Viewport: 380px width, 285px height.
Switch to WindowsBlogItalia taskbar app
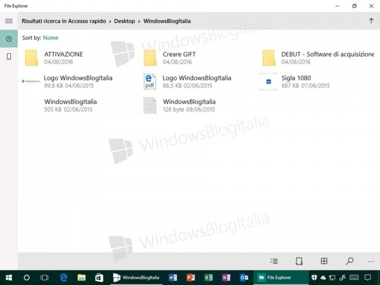(x=136, y=277)
